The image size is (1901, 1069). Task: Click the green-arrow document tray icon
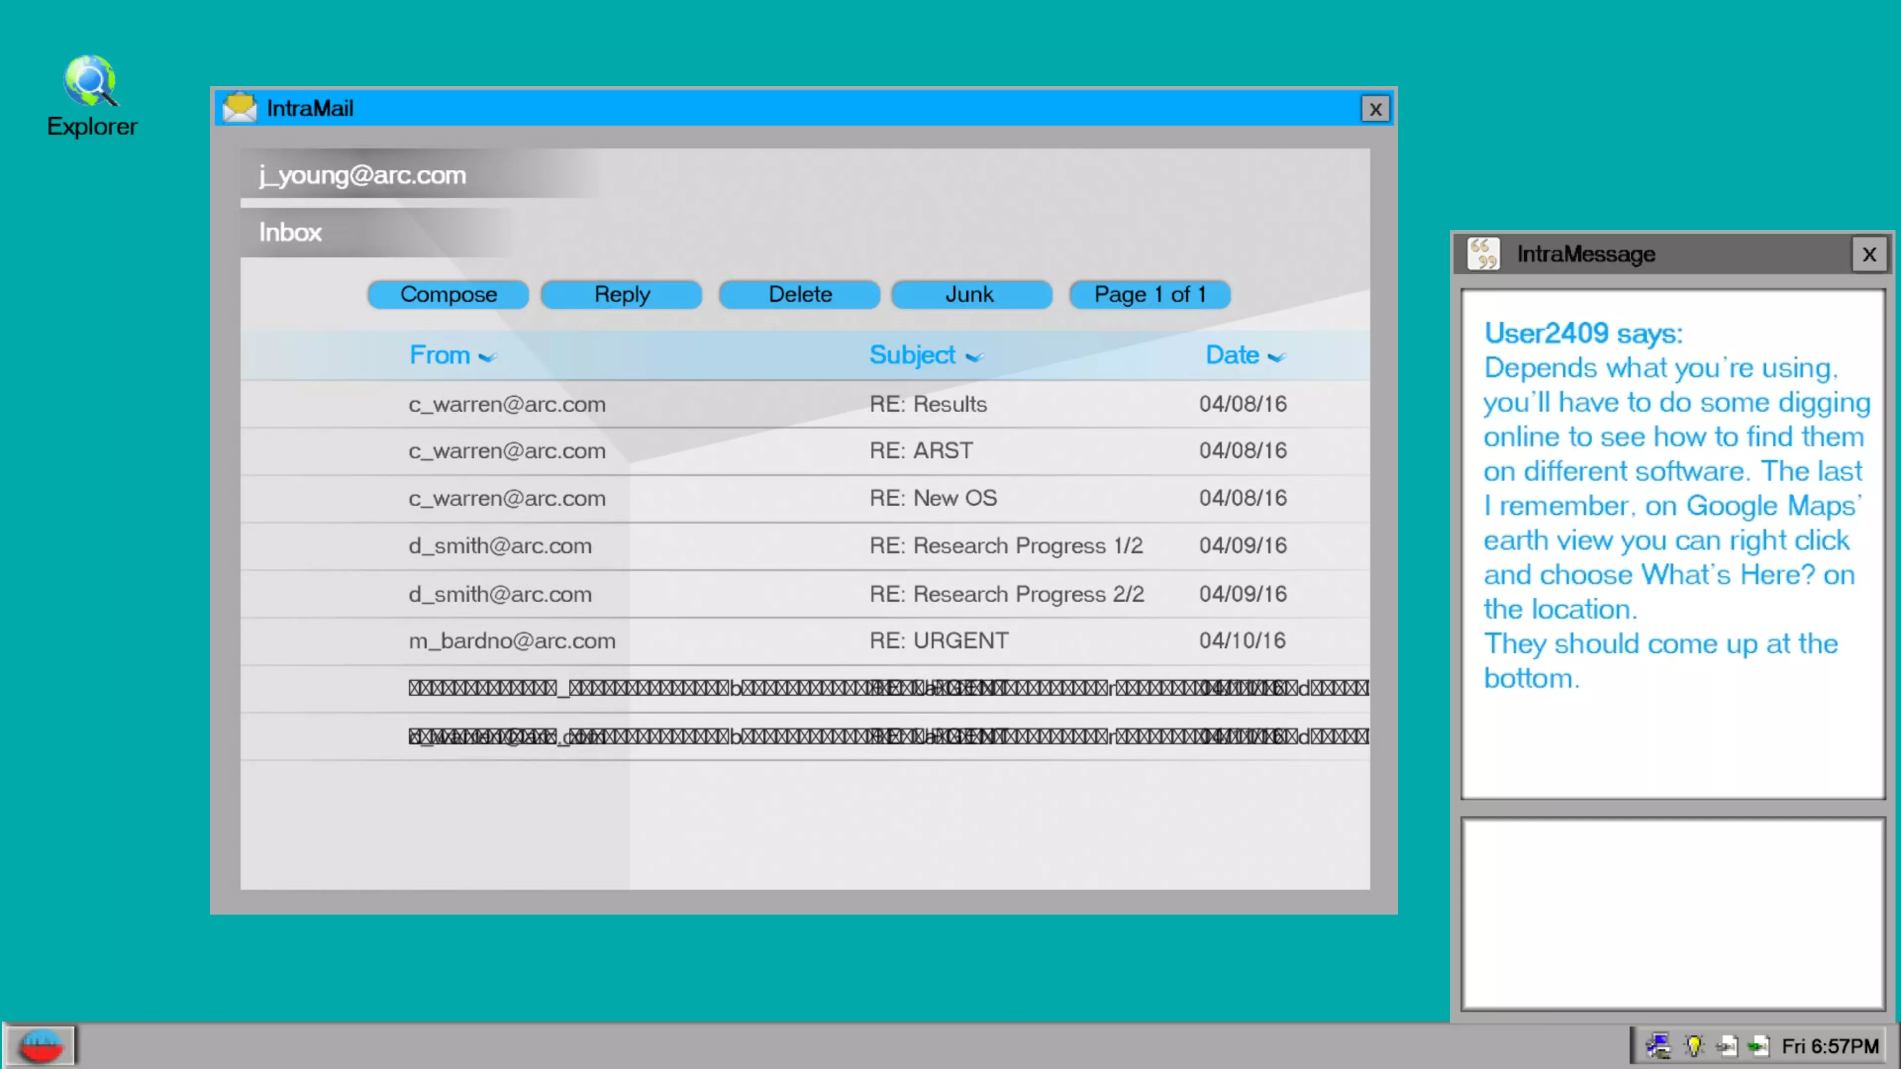pos(1758,1045)
